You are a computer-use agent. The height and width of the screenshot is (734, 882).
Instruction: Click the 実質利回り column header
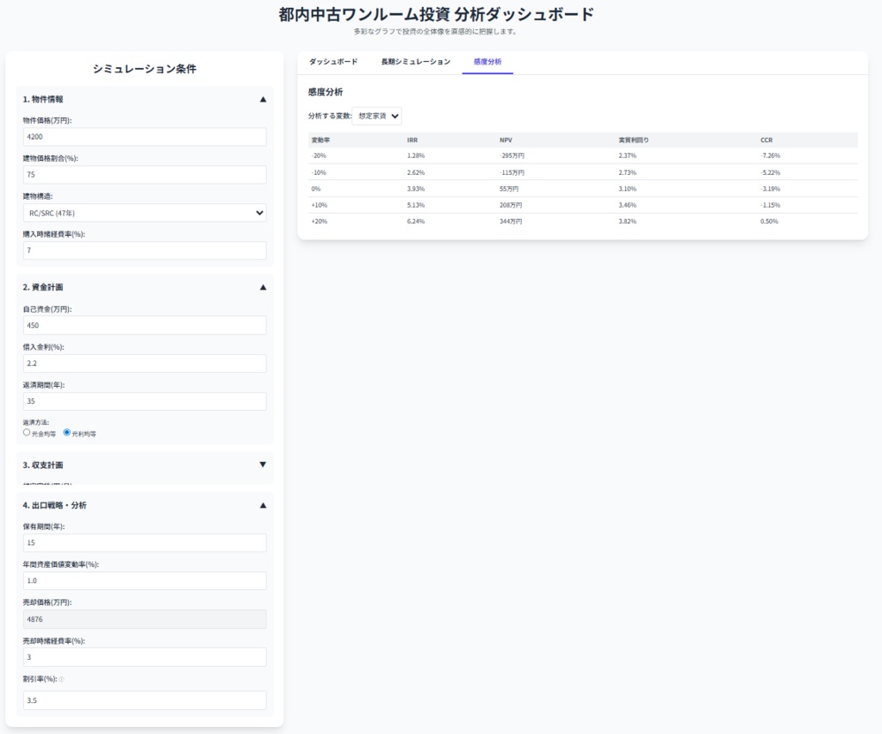(633, 140)
